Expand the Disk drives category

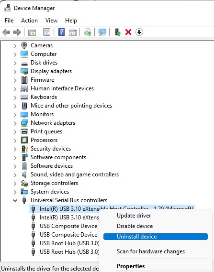(x=15, y=63)
